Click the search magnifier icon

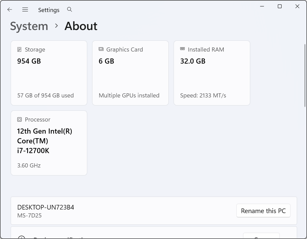[69, 9]
